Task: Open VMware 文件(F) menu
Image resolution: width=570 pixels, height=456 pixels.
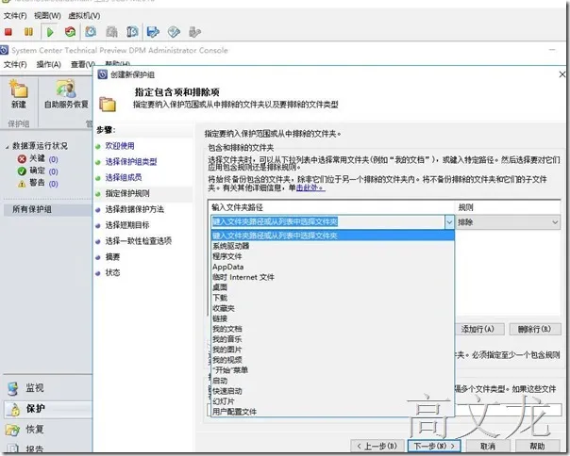Action: point(15,16)
